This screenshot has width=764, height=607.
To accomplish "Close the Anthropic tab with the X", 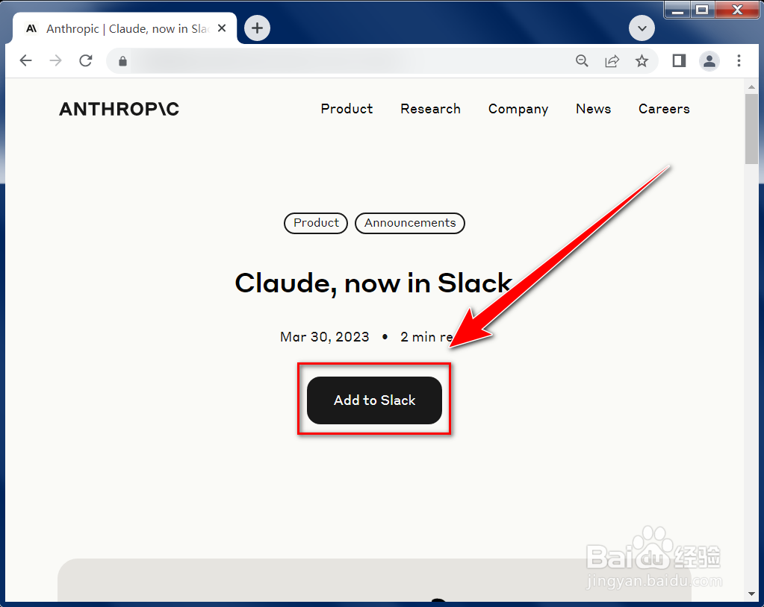I will [222, 28].
